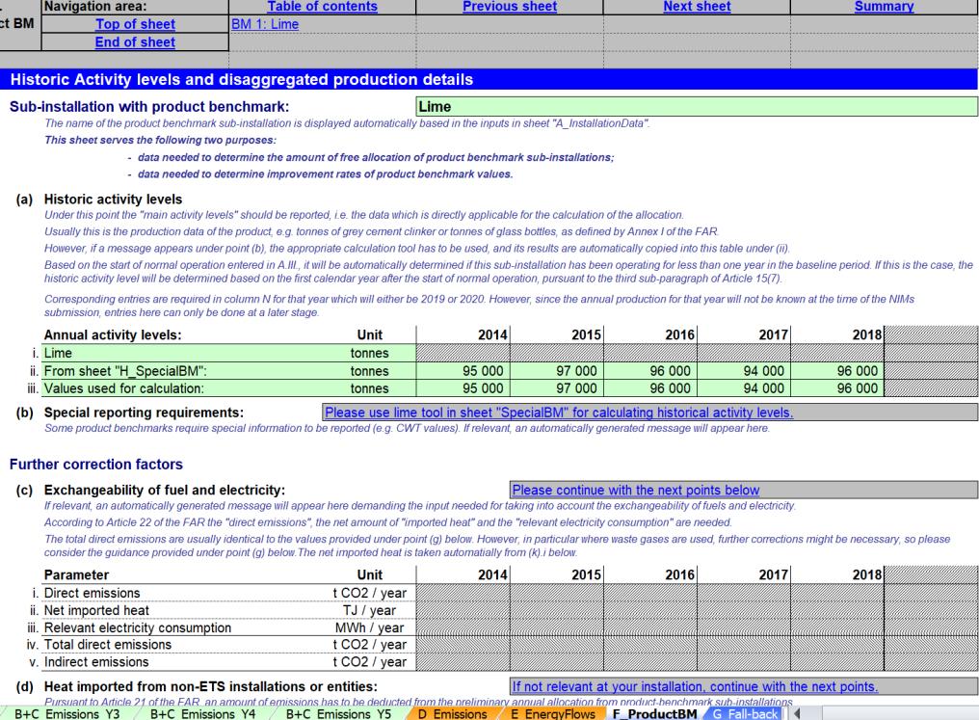Click the 'TJ / year' unit cell
The width and height of the screenshot is (979, 720).
click(370, 610)
